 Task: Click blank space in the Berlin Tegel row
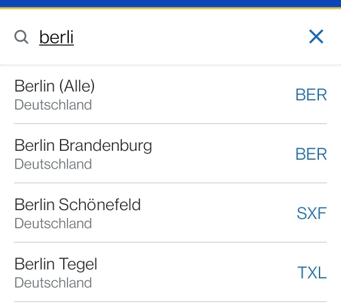196,271
